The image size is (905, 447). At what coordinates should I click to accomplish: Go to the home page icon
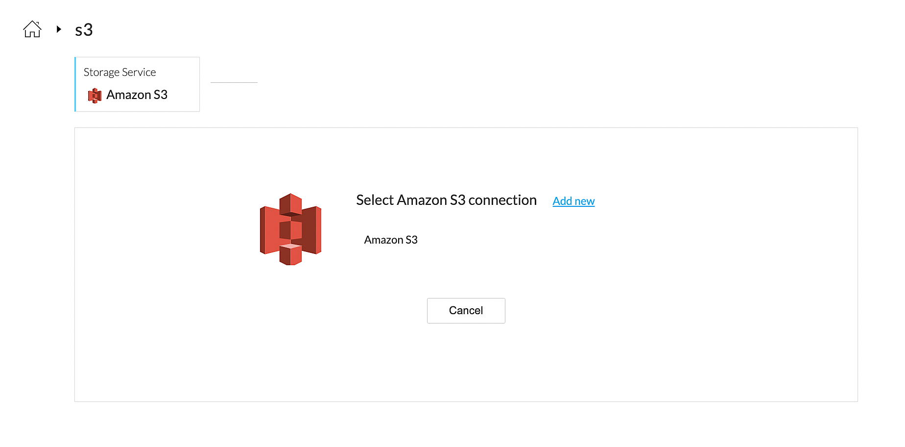[32, 29]
